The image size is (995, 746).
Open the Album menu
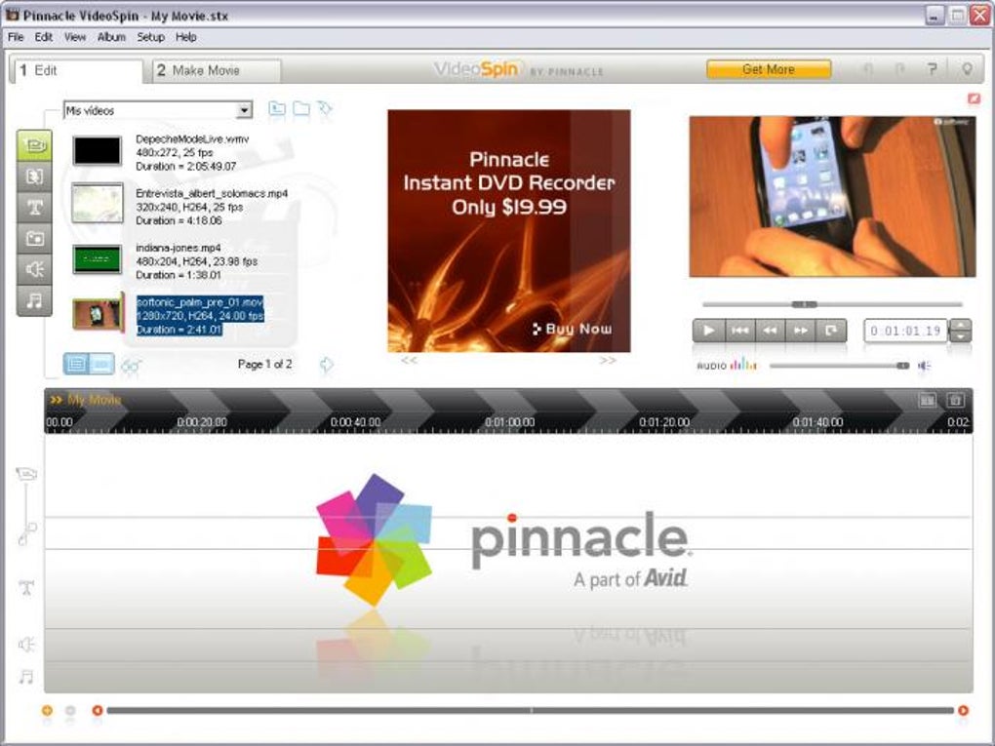(111, 37)
